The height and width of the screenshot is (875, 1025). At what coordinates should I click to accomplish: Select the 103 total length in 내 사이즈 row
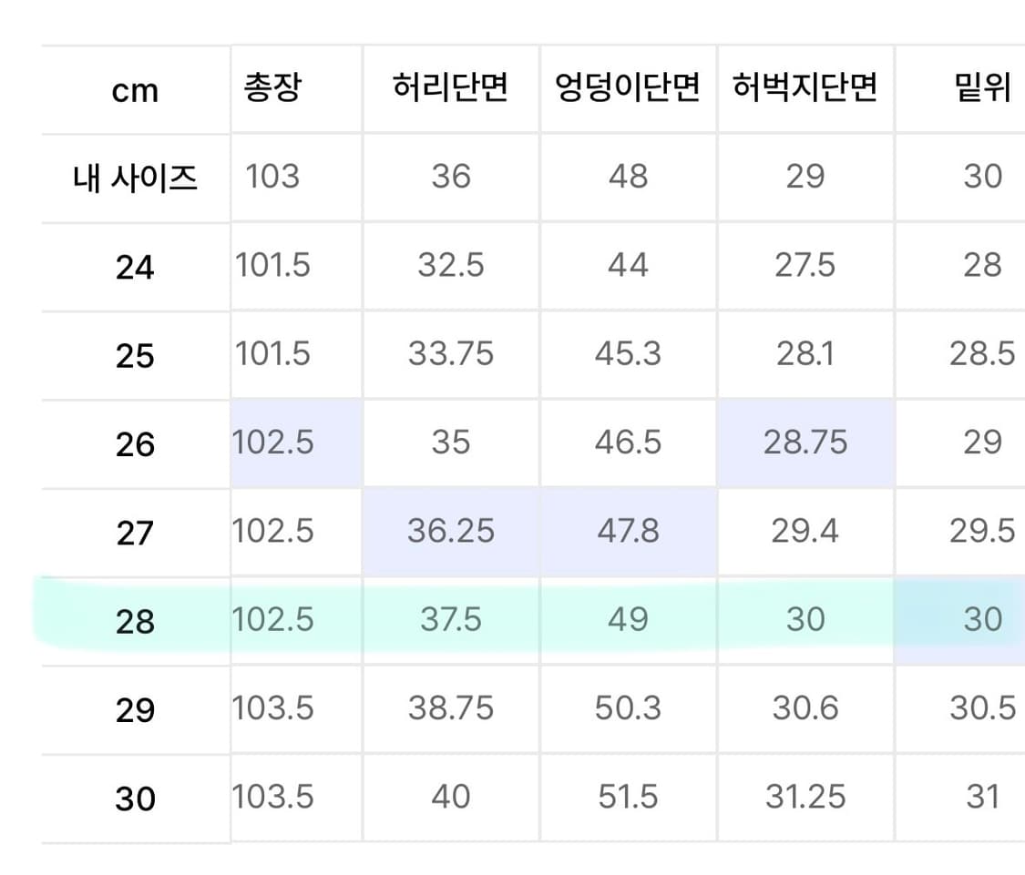272,177
